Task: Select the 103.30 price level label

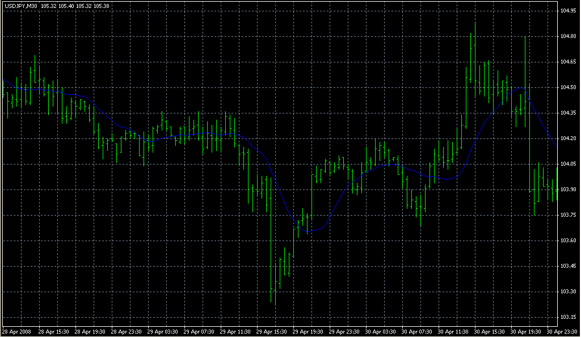Action: point(568,292)
